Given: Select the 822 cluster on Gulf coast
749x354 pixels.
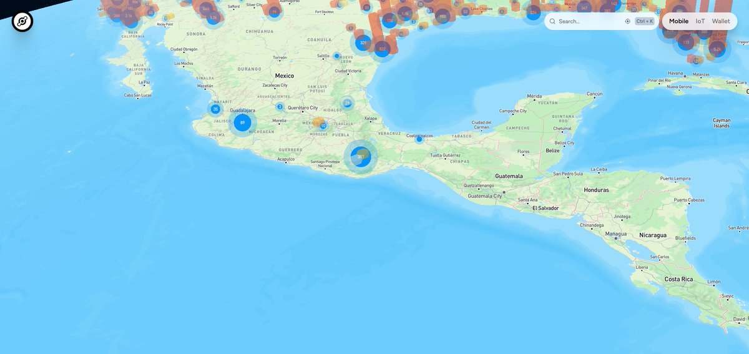Looking at the screenshot, I should point(383,49).
